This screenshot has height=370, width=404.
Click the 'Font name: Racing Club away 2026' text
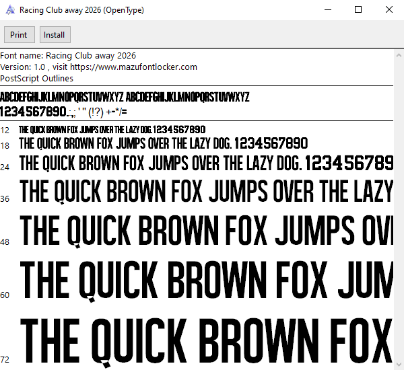coord(68,56)
